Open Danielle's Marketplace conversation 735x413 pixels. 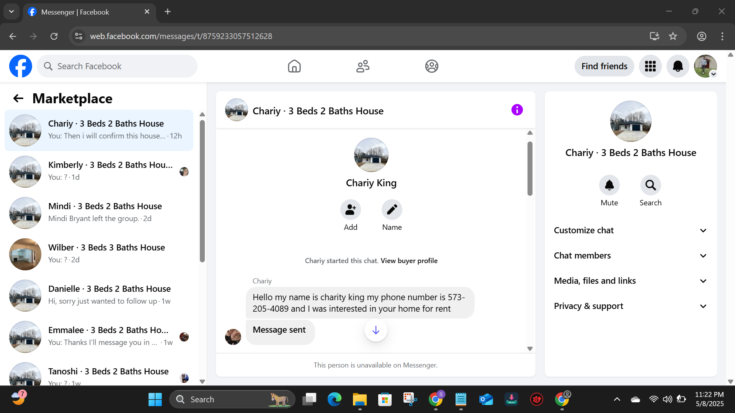99,296
